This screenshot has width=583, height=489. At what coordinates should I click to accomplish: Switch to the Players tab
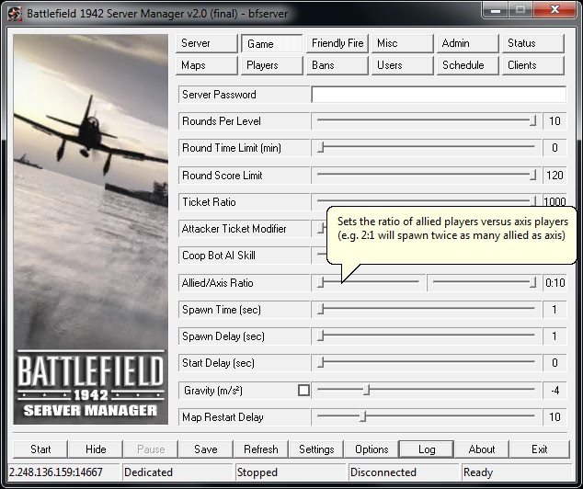coord(272,65)
